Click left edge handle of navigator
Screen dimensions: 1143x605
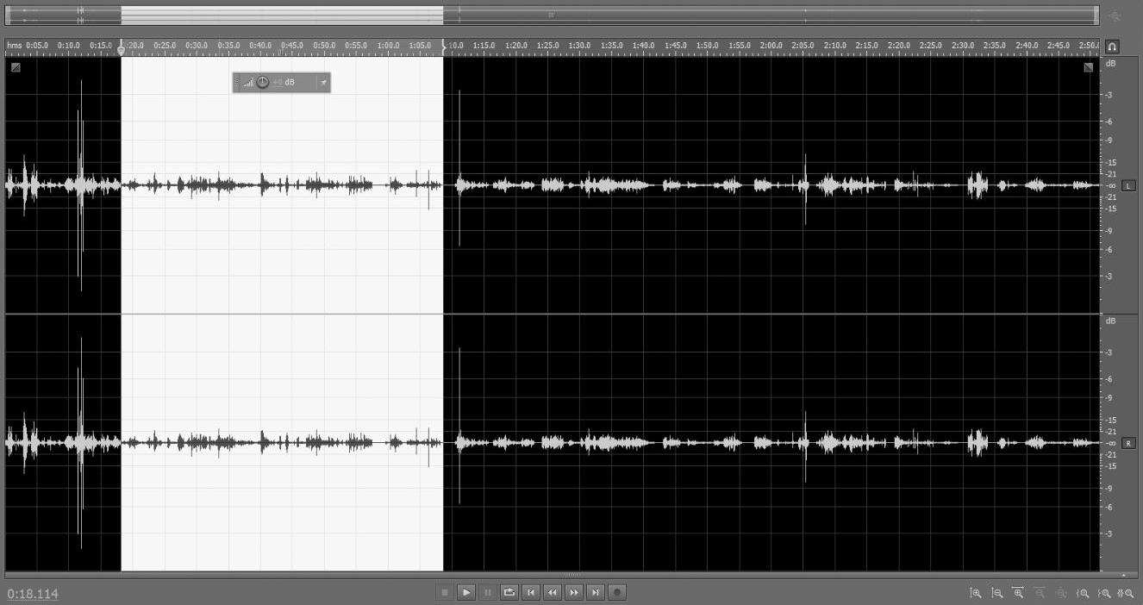click(7, 15)
